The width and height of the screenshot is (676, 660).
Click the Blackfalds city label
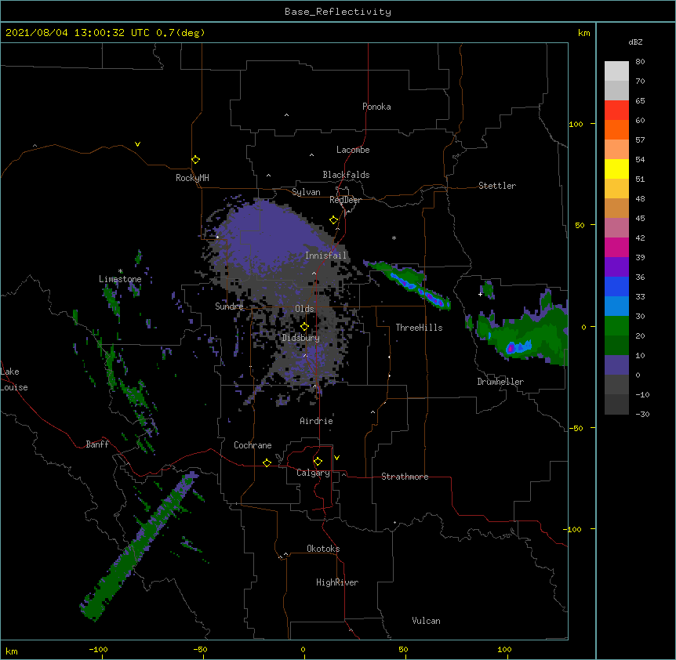tap(346, 175)
